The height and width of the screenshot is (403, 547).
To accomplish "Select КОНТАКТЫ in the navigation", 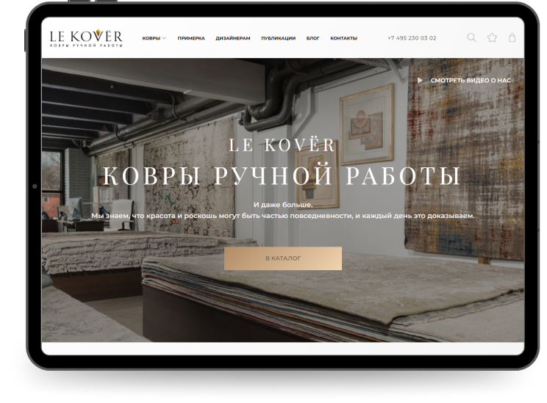I will click(343, 38).
